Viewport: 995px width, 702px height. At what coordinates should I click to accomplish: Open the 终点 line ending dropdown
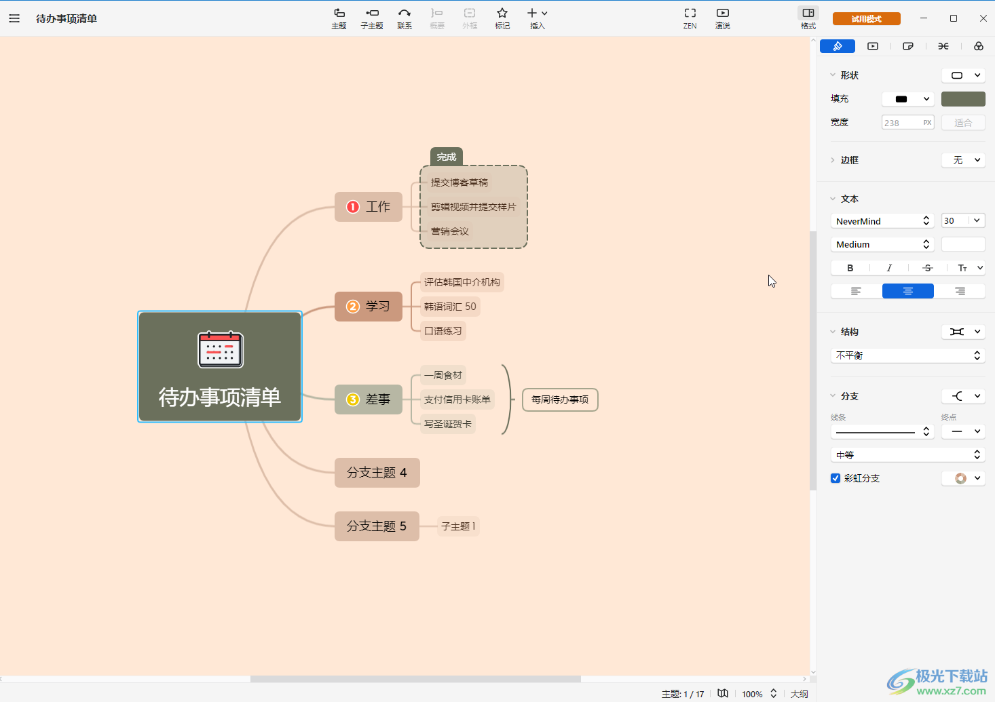tap(963, 431)
